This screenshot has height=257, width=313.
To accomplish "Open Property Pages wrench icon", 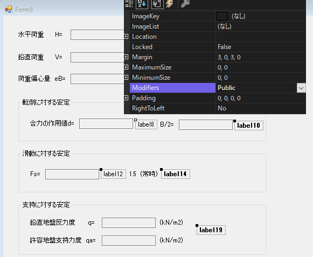I will coord(185,4).
